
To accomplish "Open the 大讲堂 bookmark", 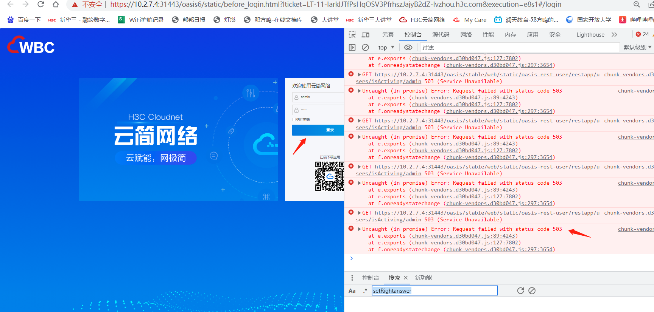I will pyautogui.click(x=324, y=20).
